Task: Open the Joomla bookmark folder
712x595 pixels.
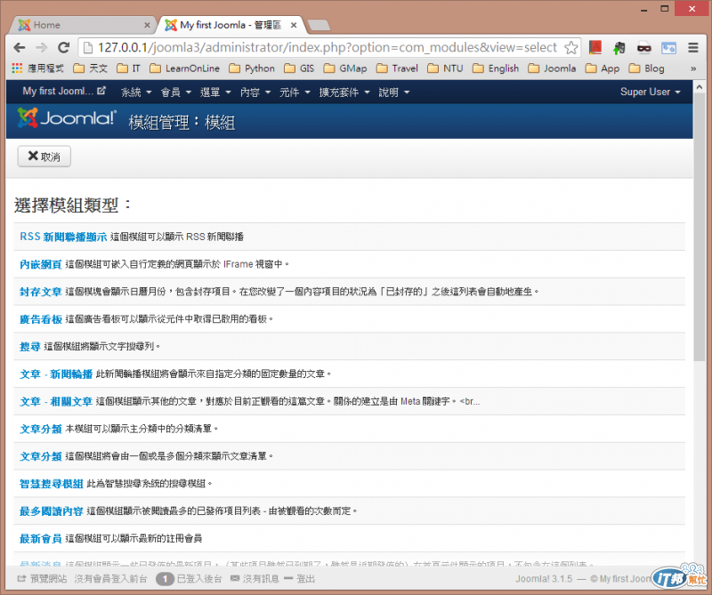Action: coord(552,68)
